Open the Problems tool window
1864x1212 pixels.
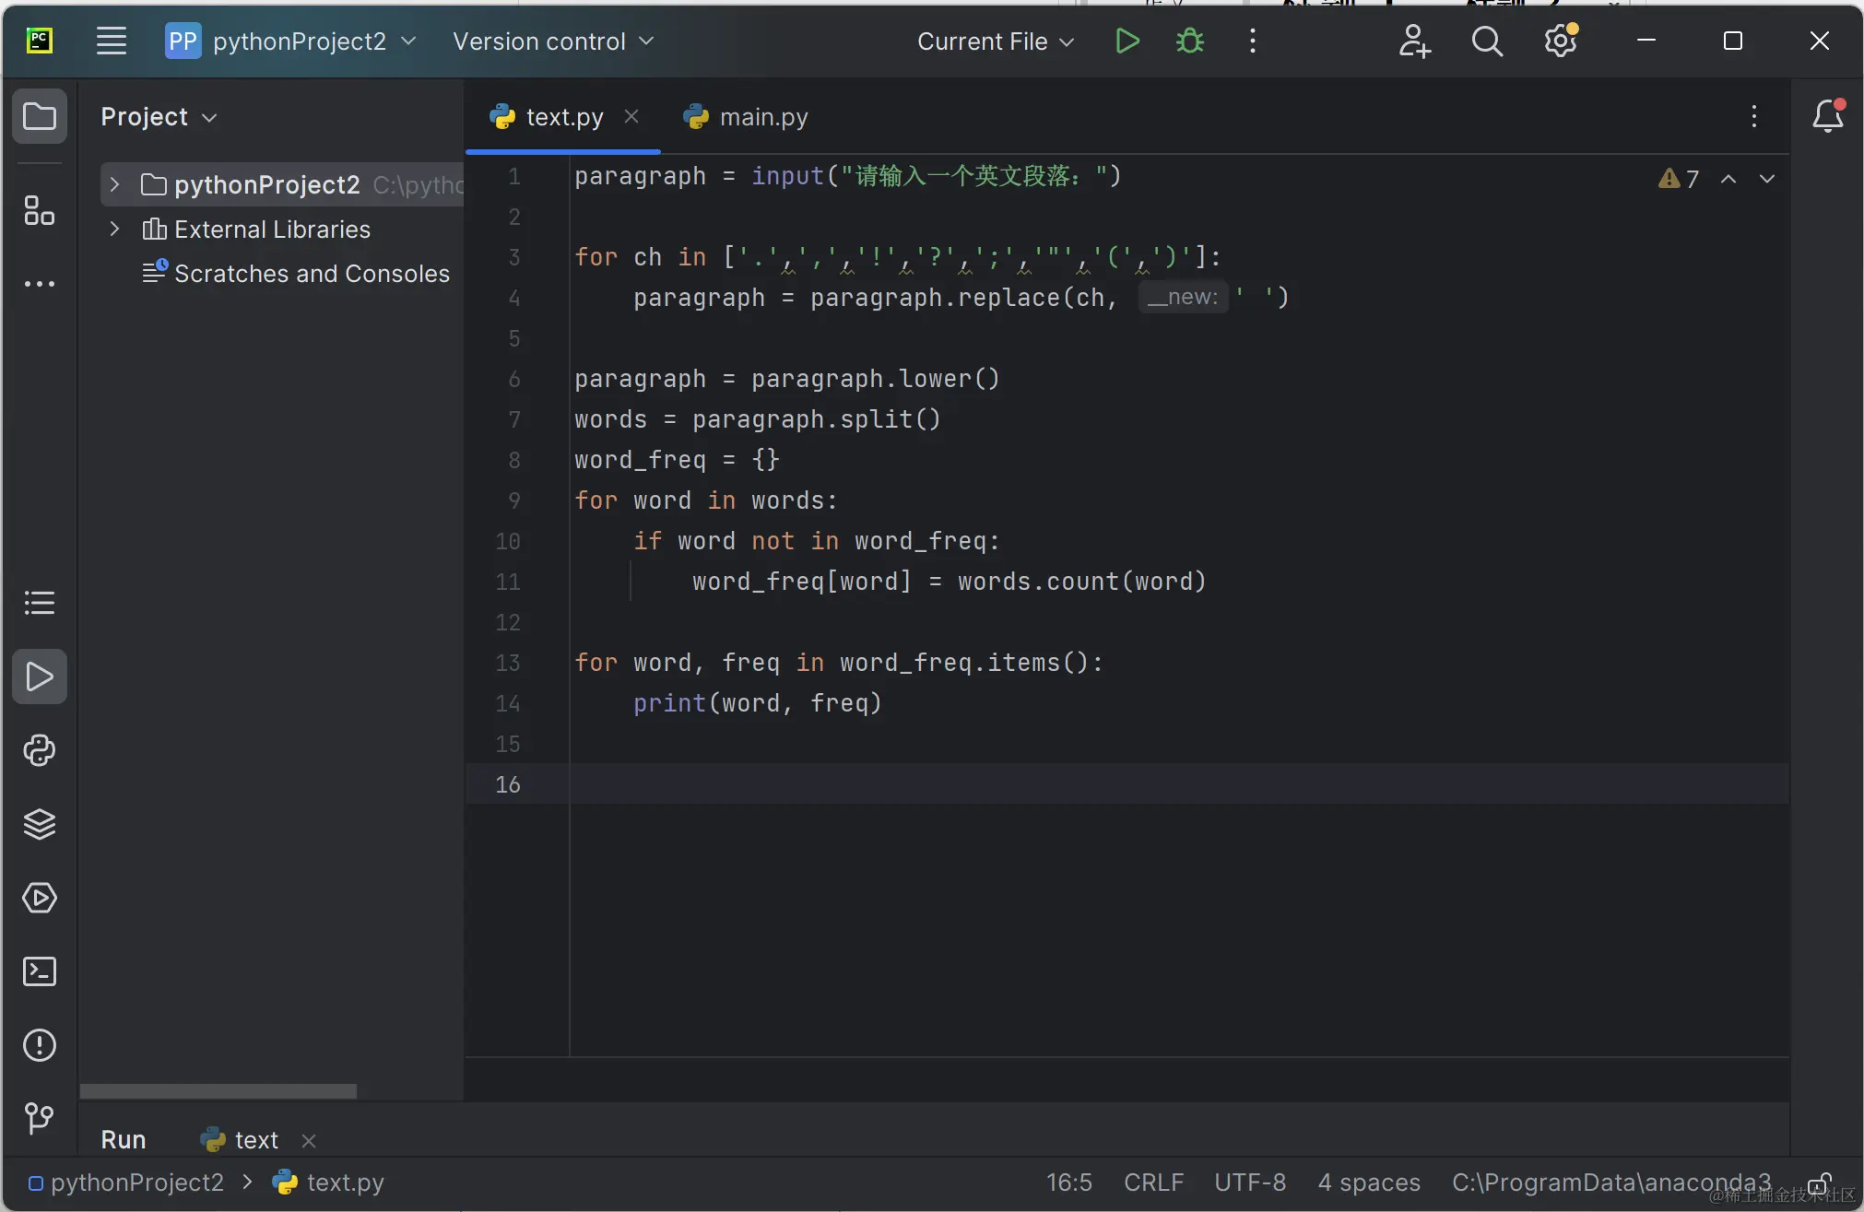(x=40, y=1045)
